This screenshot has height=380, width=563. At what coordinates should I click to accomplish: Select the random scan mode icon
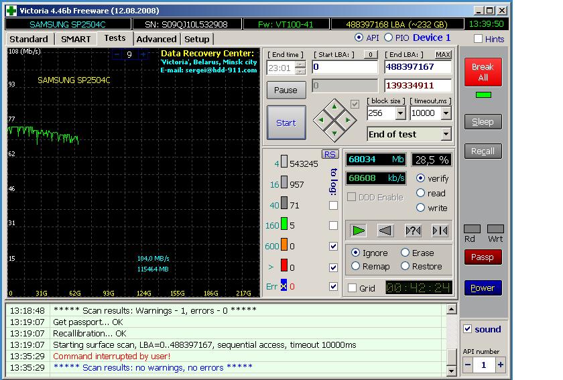(x=413, y=231)
